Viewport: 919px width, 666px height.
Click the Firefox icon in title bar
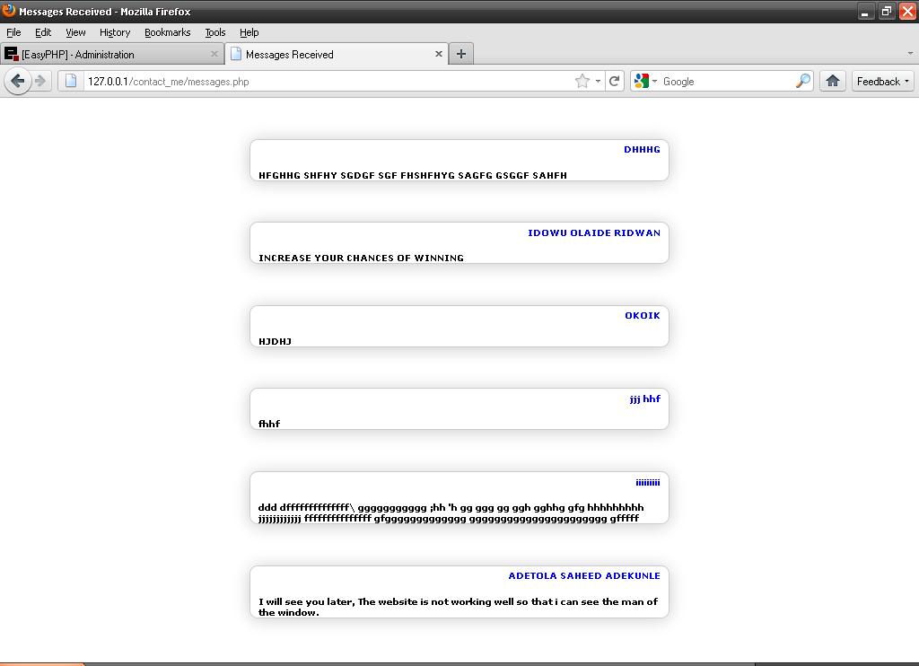point(9,11)
